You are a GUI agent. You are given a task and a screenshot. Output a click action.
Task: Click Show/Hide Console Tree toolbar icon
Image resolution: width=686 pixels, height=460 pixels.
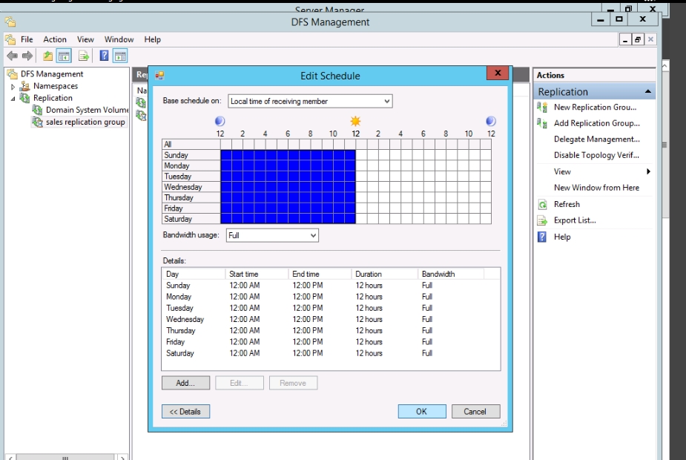click(65, 56)
